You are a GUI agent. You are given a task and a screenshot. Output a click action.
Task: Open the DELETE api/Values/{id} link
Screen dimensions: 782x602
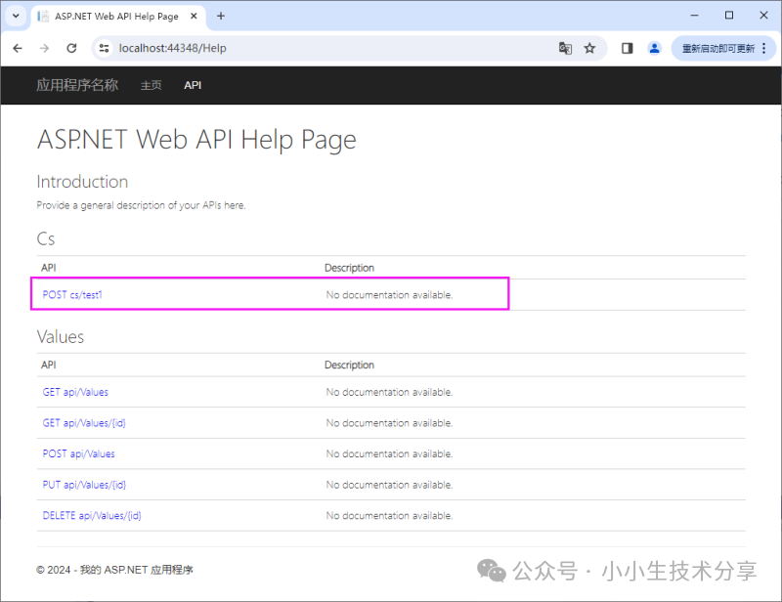(92, 515)
